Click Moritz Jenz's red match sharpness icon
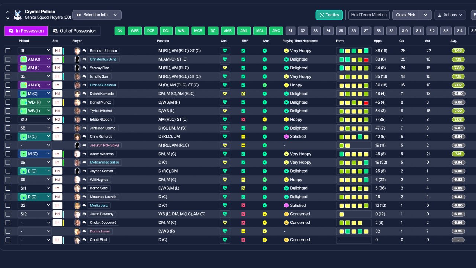This screenshot has width=476, height=268. click(243, 205)
